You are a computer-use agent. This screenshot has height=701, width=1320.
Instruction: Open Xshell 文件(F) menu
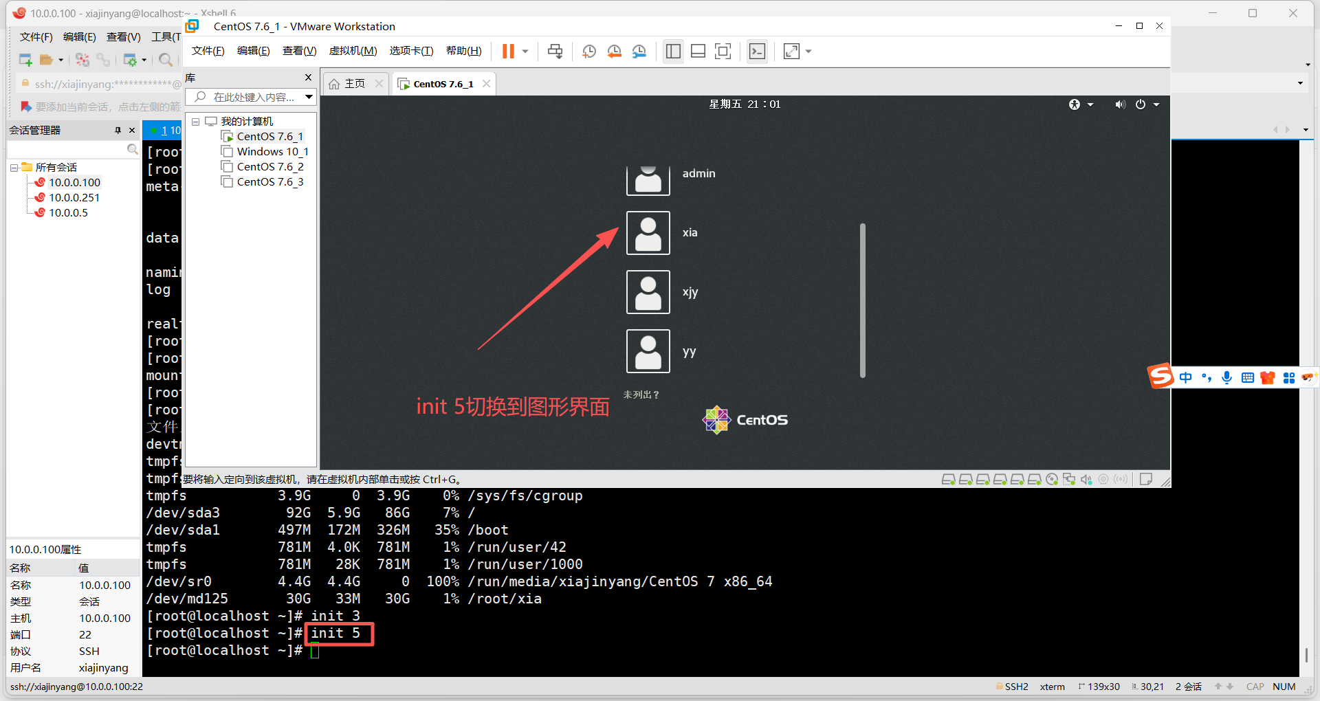tap(36, 37)
